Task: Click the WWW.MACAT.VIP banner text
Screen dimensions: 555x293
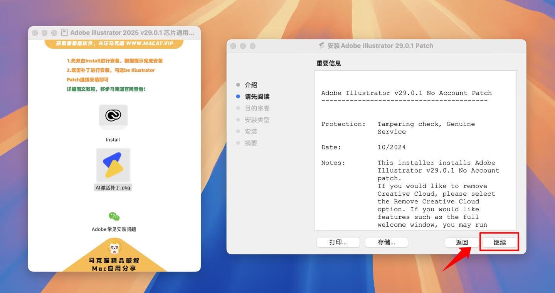Action: 150,43
